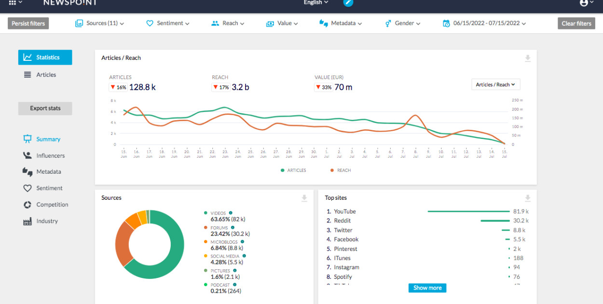Click the info dot beside FORUMS
The height and width of the screenshot is (304, 603).
pyautogui.click(x=233, y=227)
